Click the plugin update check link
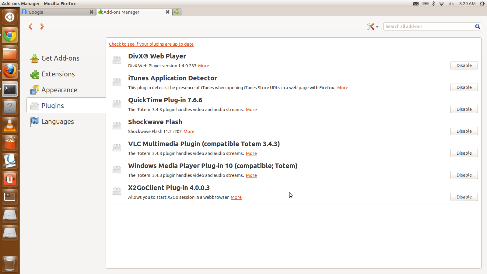Image resolution: width=487 pixels, height=274 pixels. (x=151, y=44)
